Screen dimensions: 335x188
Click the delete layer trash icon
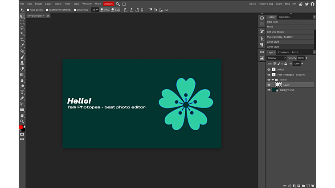click(x=313, y=185)
